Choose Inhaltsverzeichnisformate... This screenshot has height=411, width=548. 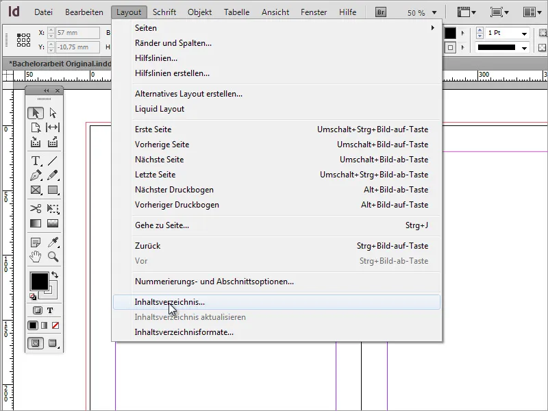277,332
